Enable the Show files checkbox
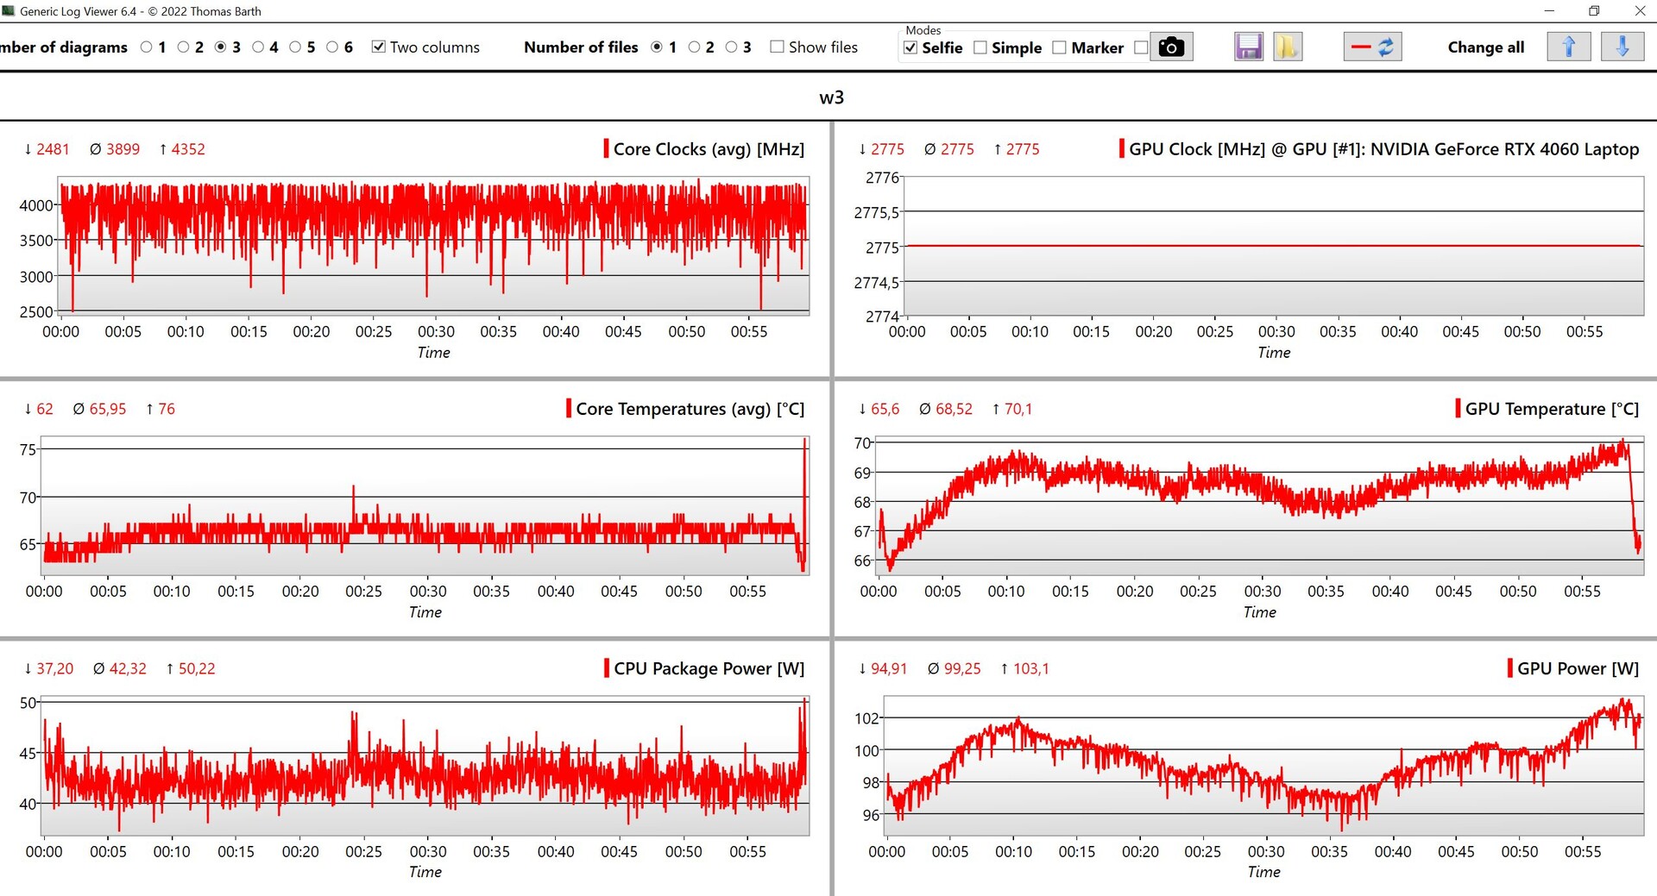This screenshot has width=1657, height=896. [x=777, y=47]
